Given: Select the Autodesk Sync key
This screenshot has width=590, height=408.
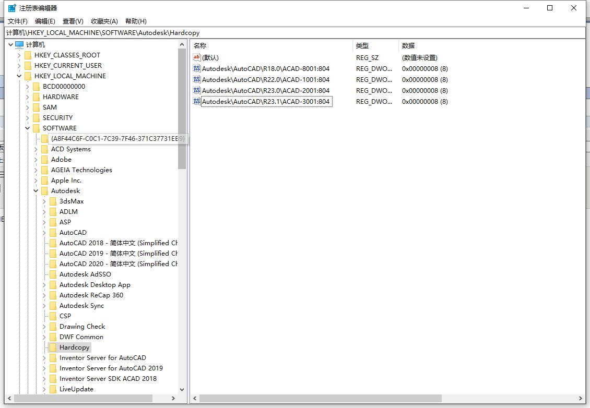Looking at the screenshot, I should [81, 306].
